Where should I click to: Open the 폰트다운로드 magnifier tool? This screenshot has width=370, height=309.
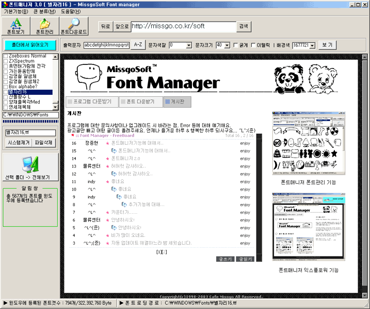coord(74,26)
